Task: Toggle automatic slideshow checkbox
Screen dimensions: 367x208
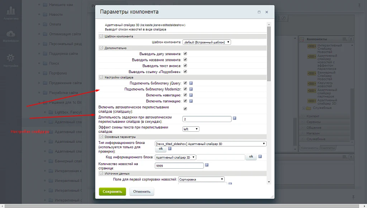Action: tap(185, 109)
